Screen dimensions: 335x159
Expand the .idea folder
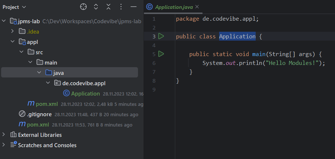[13, 31]
